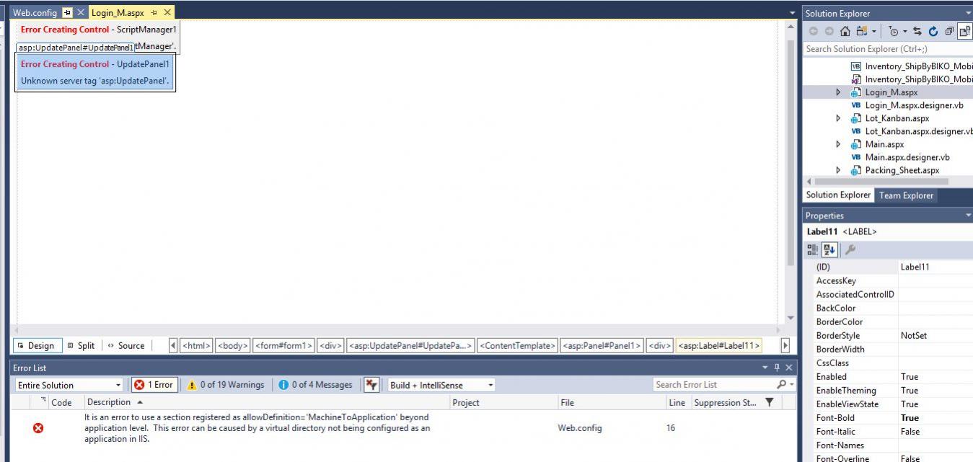Click the pin icon on Login_M.aspx tab
The image size is (973, 462).
click(x=154, y=13)
